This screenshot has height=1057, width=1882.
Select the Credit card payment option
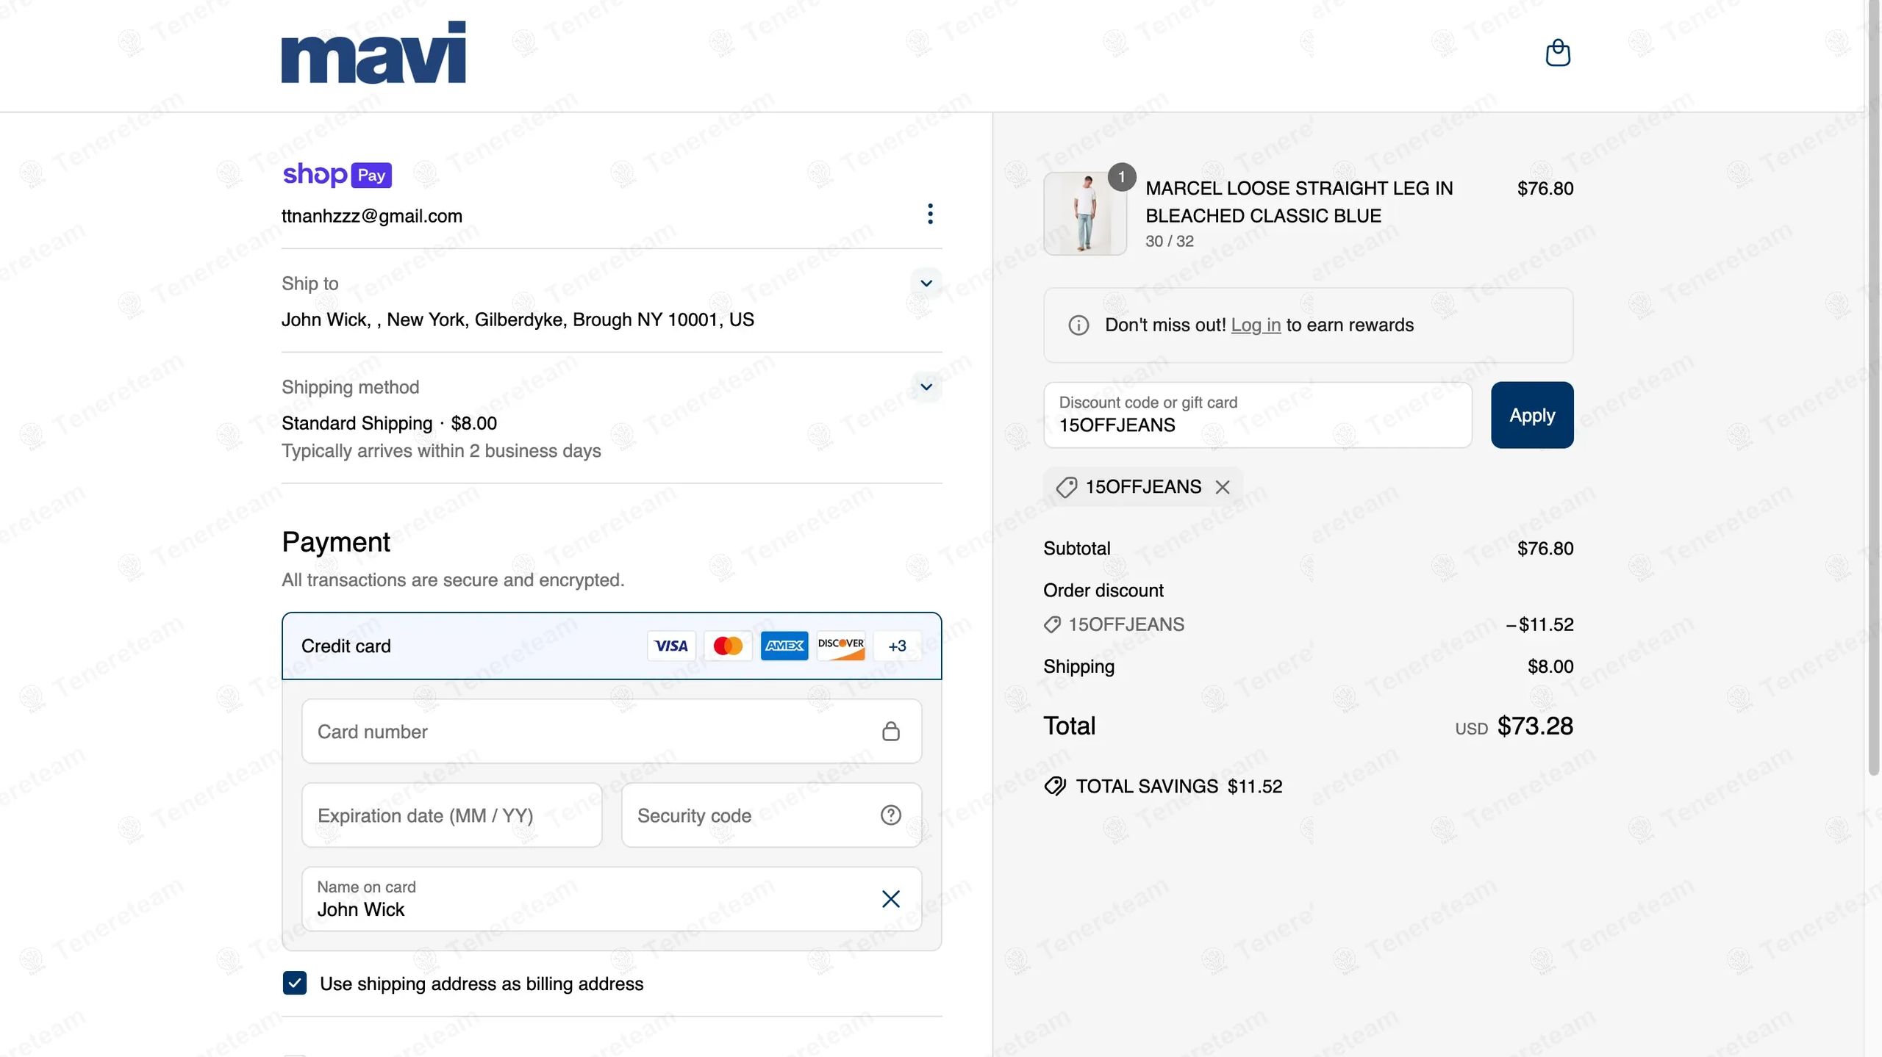point(612,646)
